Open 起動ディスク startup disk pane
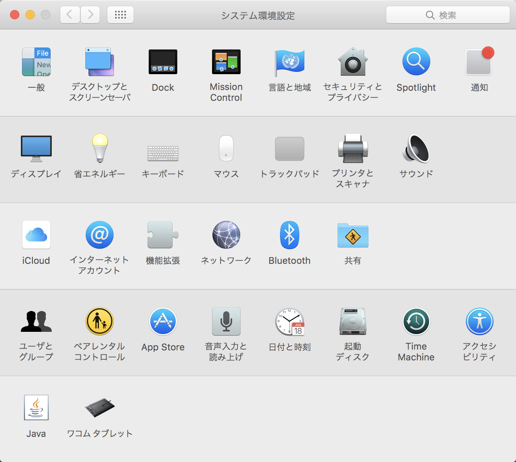Screen dimensions: 516x462 pyautogui.click(x=353, y=321)
